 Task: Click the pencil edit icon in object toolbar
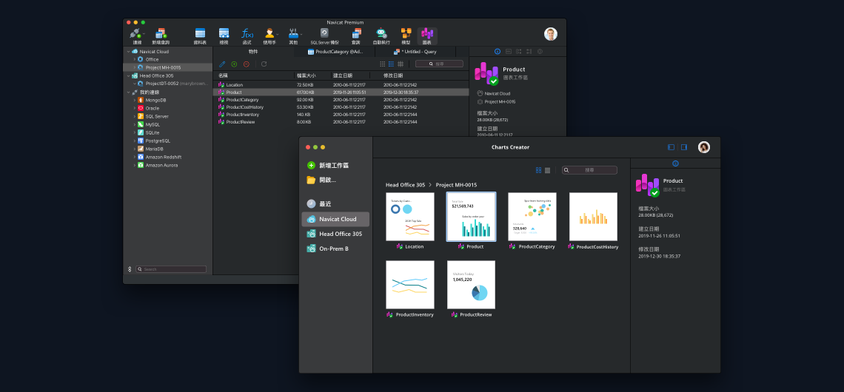[x=222, y=64]
